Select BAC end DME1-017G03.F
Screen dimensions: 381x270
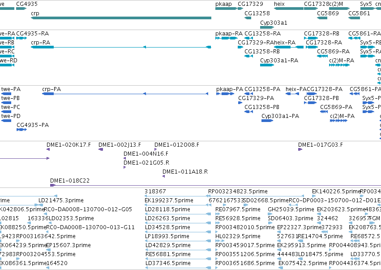pyautogui.click(x=300, y=149)
